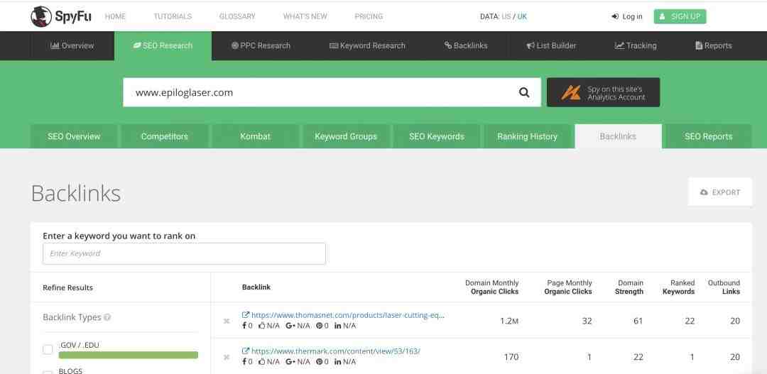Click the Ranked Keywords column header

tap(678, 287)
